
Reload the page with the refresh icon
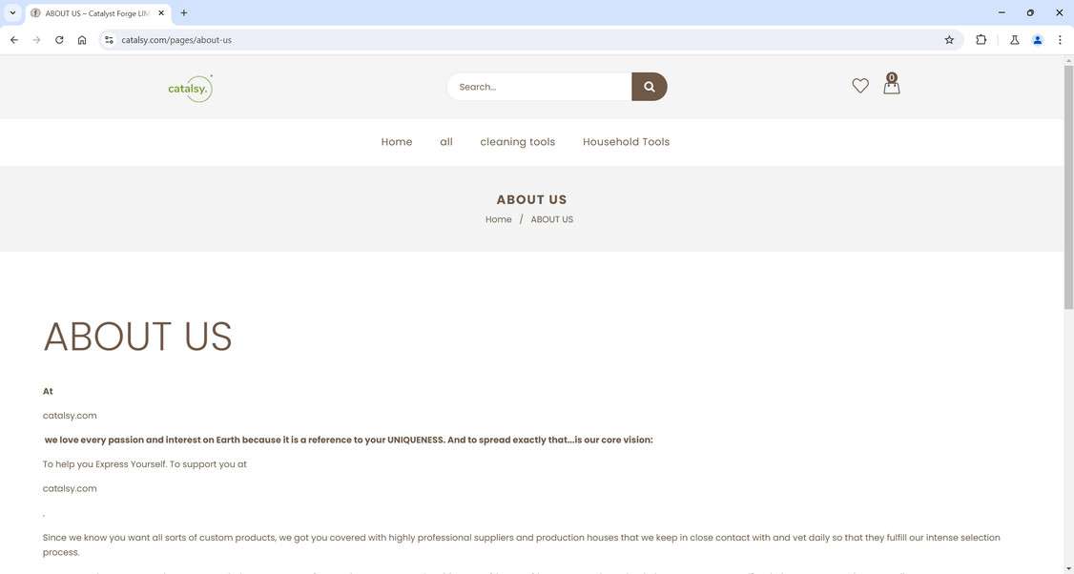(x=58, y=39)
